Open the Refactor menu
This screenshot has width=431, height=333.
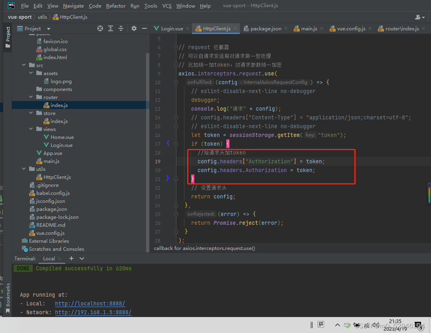[116, 6]
